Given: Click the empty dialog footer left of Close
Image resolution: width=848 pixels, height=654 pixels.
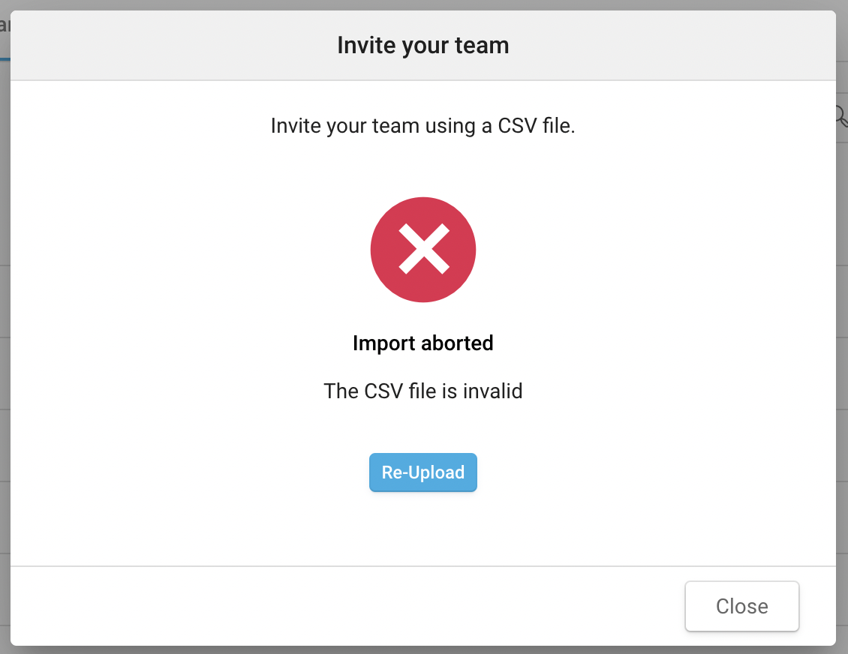Looking at the screenshot, I should 338,606.
